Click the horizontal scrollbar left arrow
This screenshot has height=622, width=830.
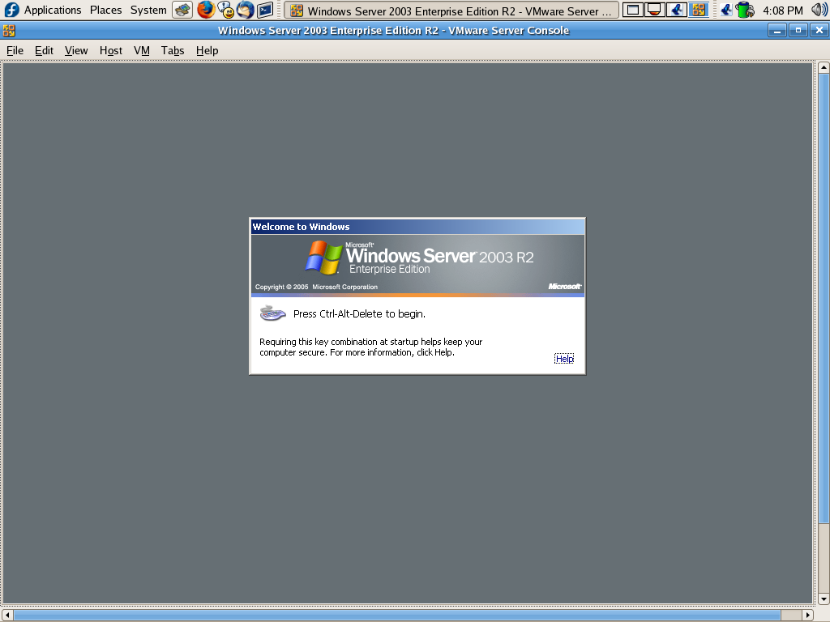click(x=7, y=616)
